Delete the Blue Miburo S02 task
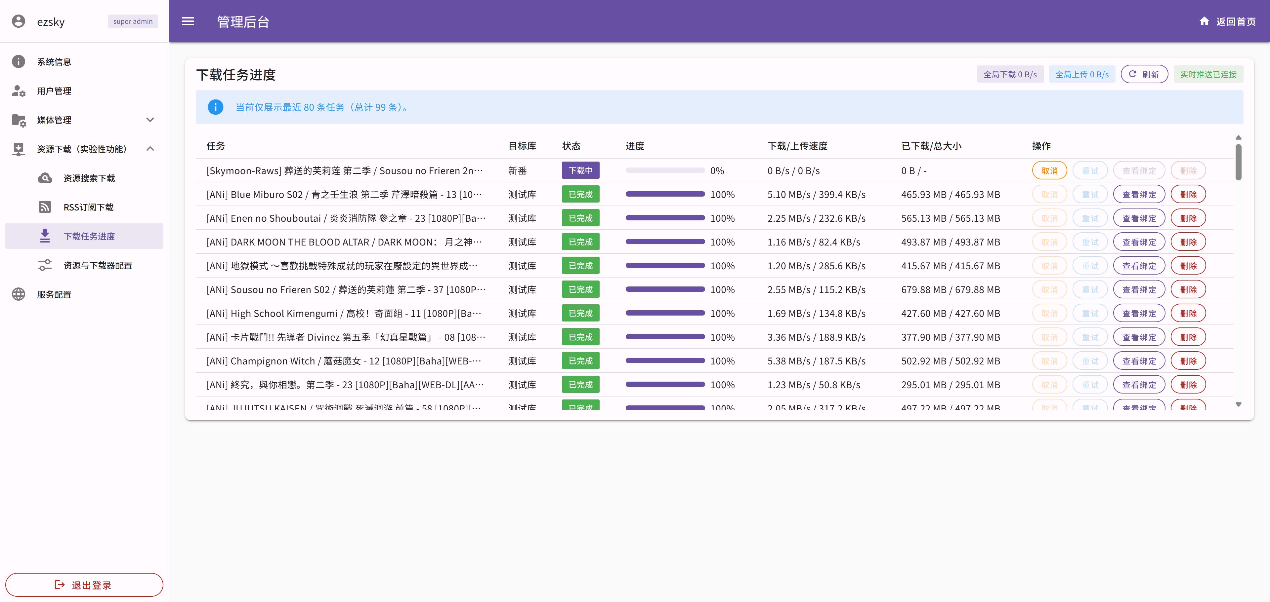1270x602 pixels. point(1188,194)
